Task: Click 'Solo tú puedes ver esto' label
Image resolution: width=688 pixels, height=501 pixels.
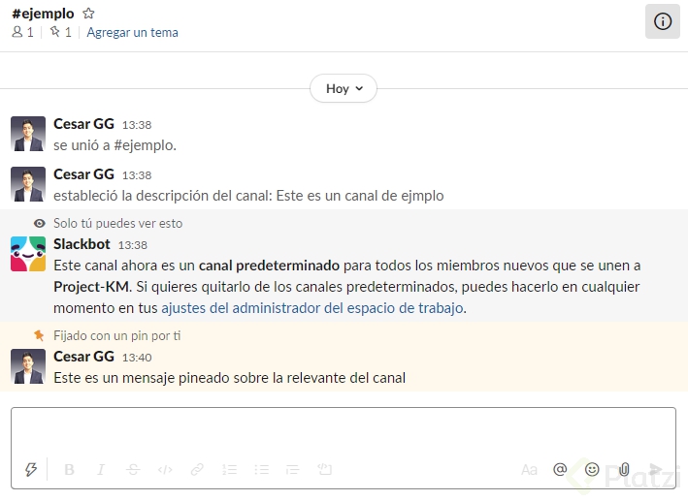Action: point(118,224)
